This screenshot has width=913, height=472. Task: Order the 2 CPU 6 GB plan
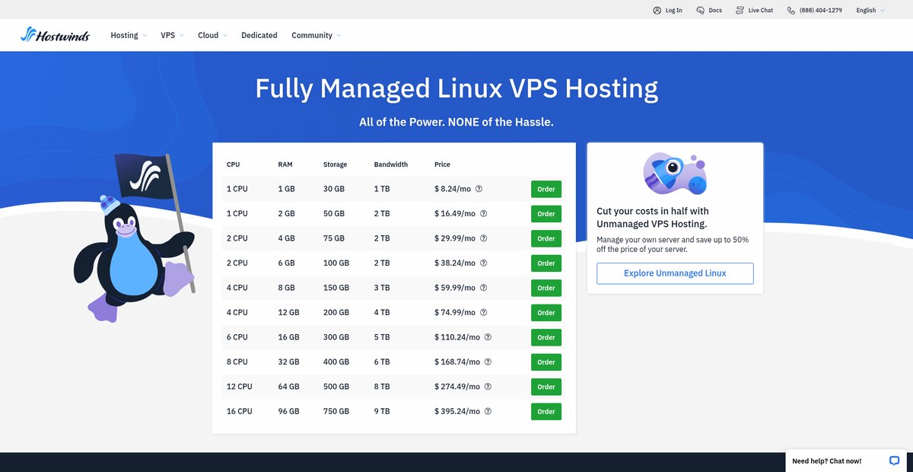[x=546, y=263]
